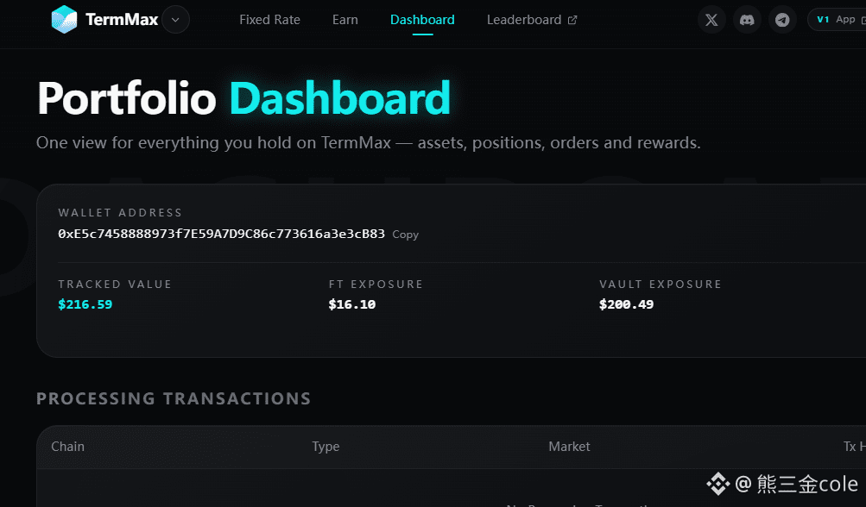The image size is (866, 507).
Task: Go to the Earn page
Action: point(345,20)
